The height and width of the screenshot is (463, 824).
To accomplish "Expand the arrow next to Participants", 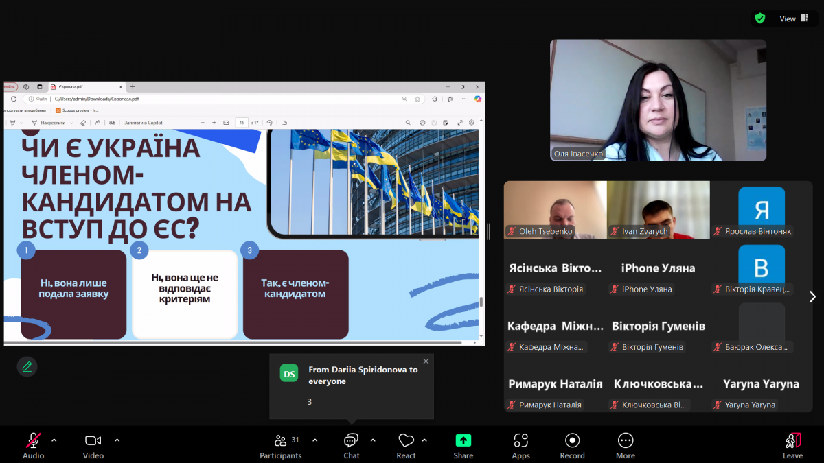I will pos(315,440).
